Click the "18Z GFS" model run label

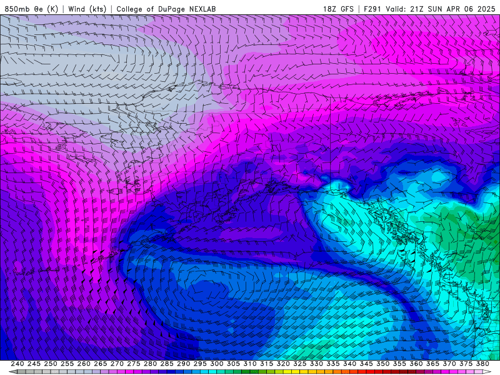point(338,9)
